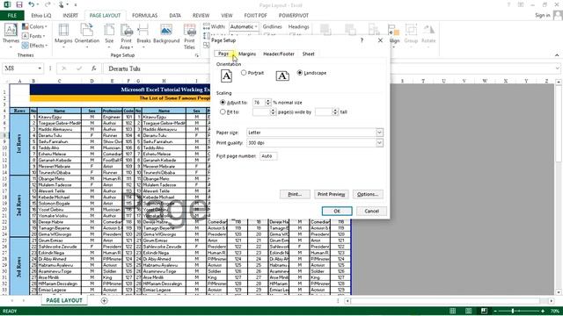This screenshot has width=563, height=316.
Task: Click the horizontal scrollbar at the bottom
Action: point(450,301)
